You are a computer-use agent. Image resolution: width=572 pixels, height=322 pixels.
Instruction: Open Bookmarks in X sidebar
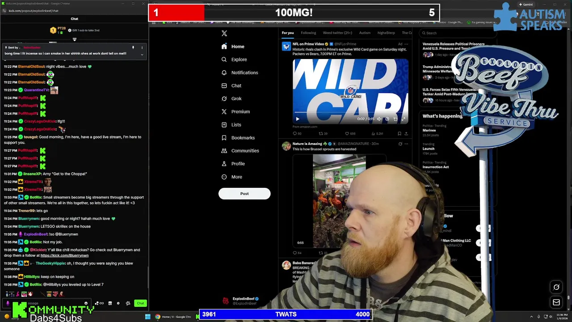point(238,138)
